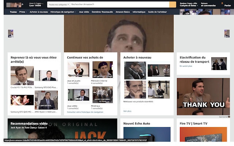Open the Jeux et jouets image
Screen dimensions: 234x146
click(78, 70)
